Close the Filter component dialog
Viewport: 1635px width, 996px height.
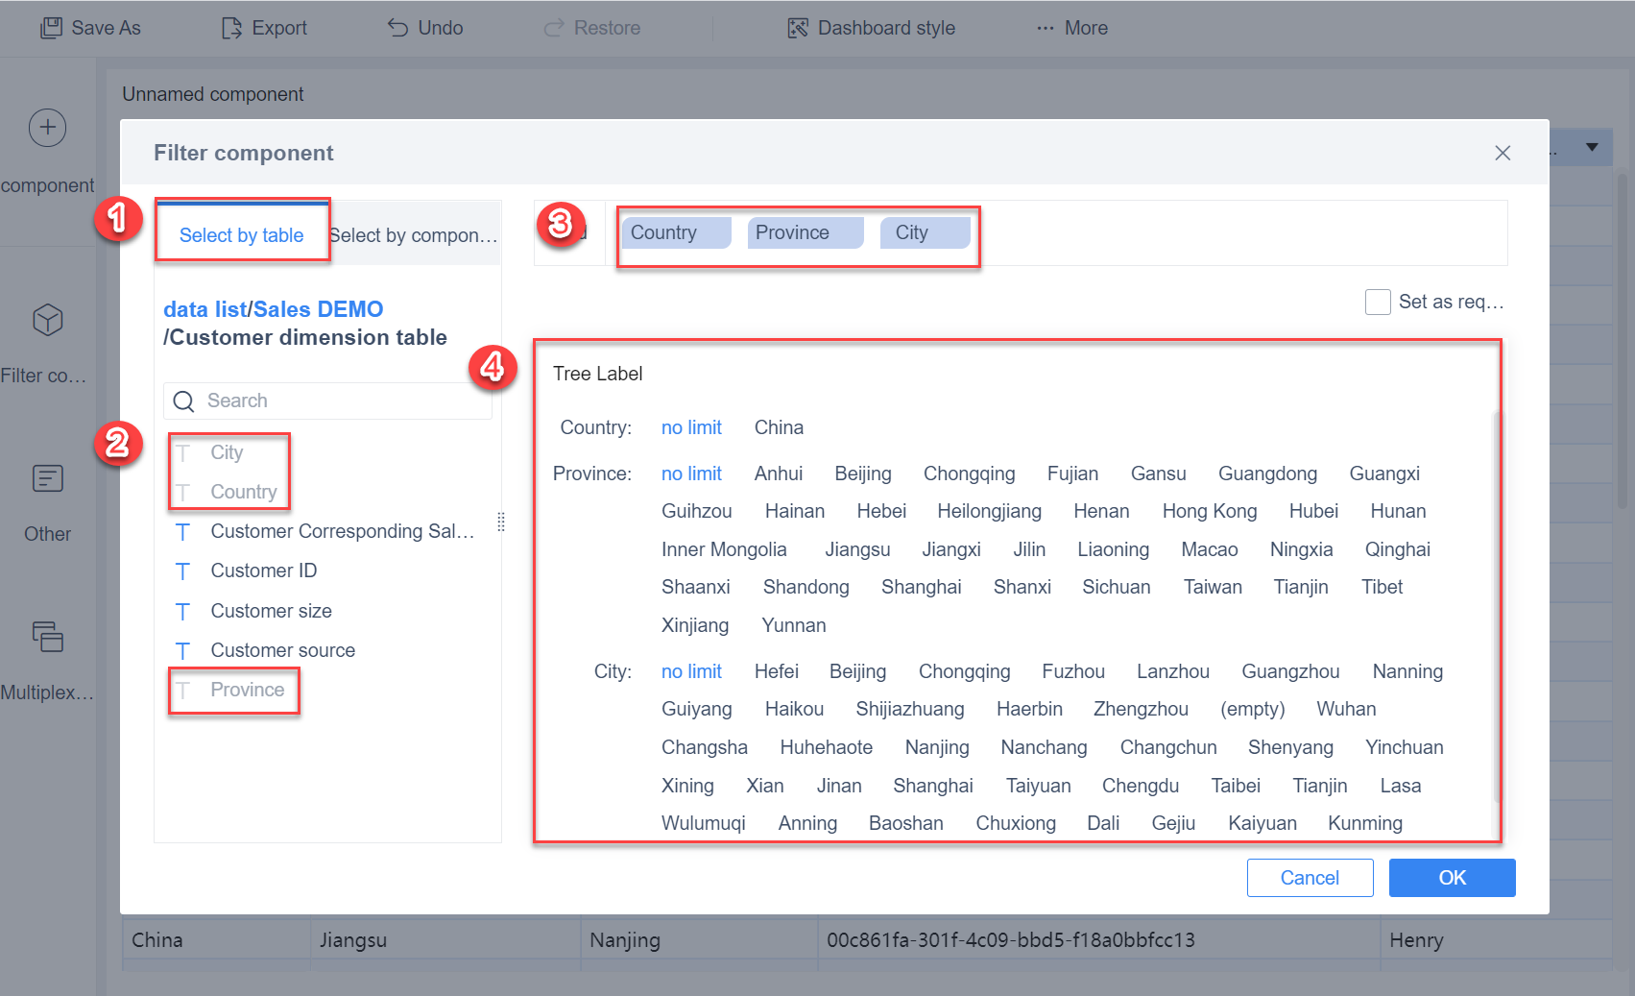pyautogui.click(x=1503, y=153)
